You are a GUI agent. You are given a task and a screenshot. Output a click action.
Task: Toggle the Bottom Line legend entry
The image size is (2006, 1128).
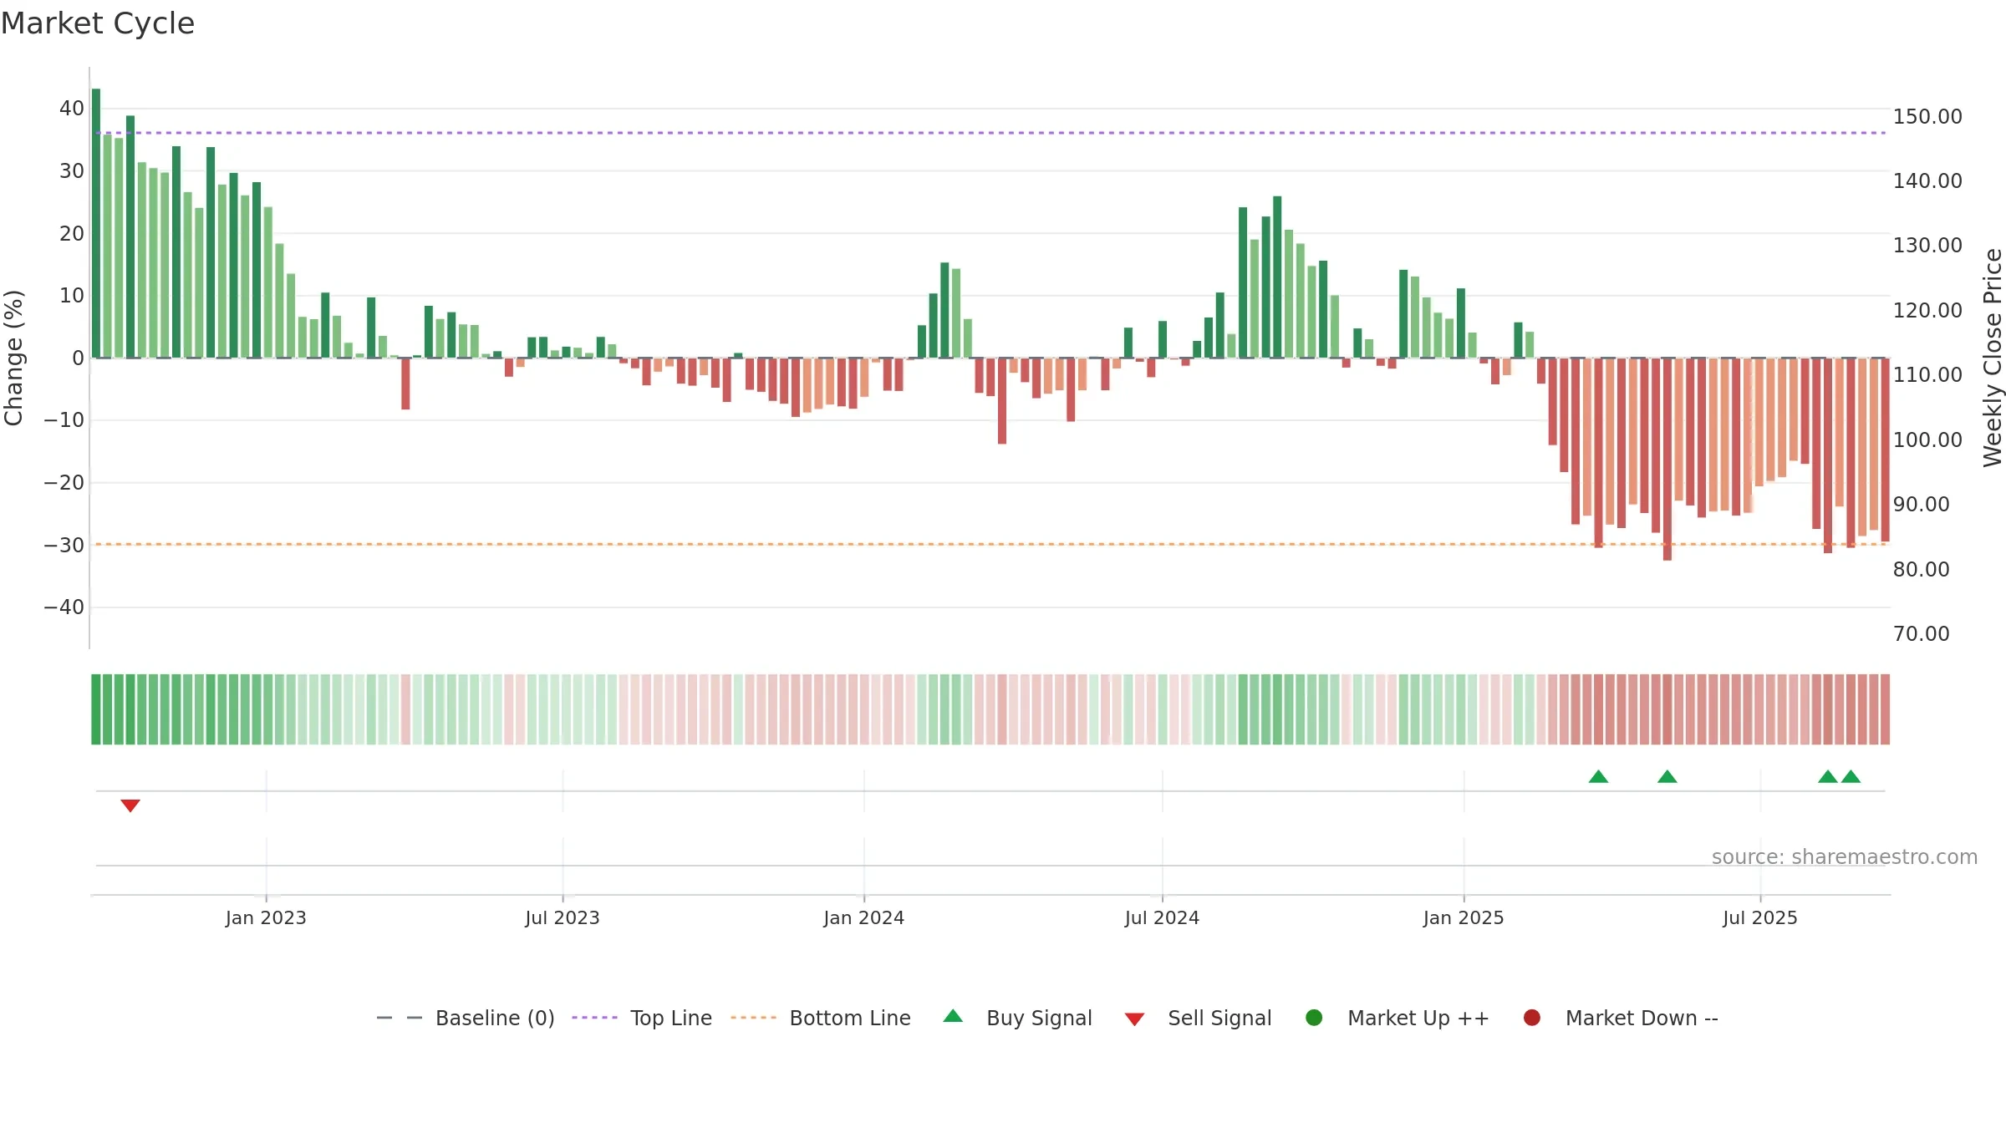[x=820, y=1018]
